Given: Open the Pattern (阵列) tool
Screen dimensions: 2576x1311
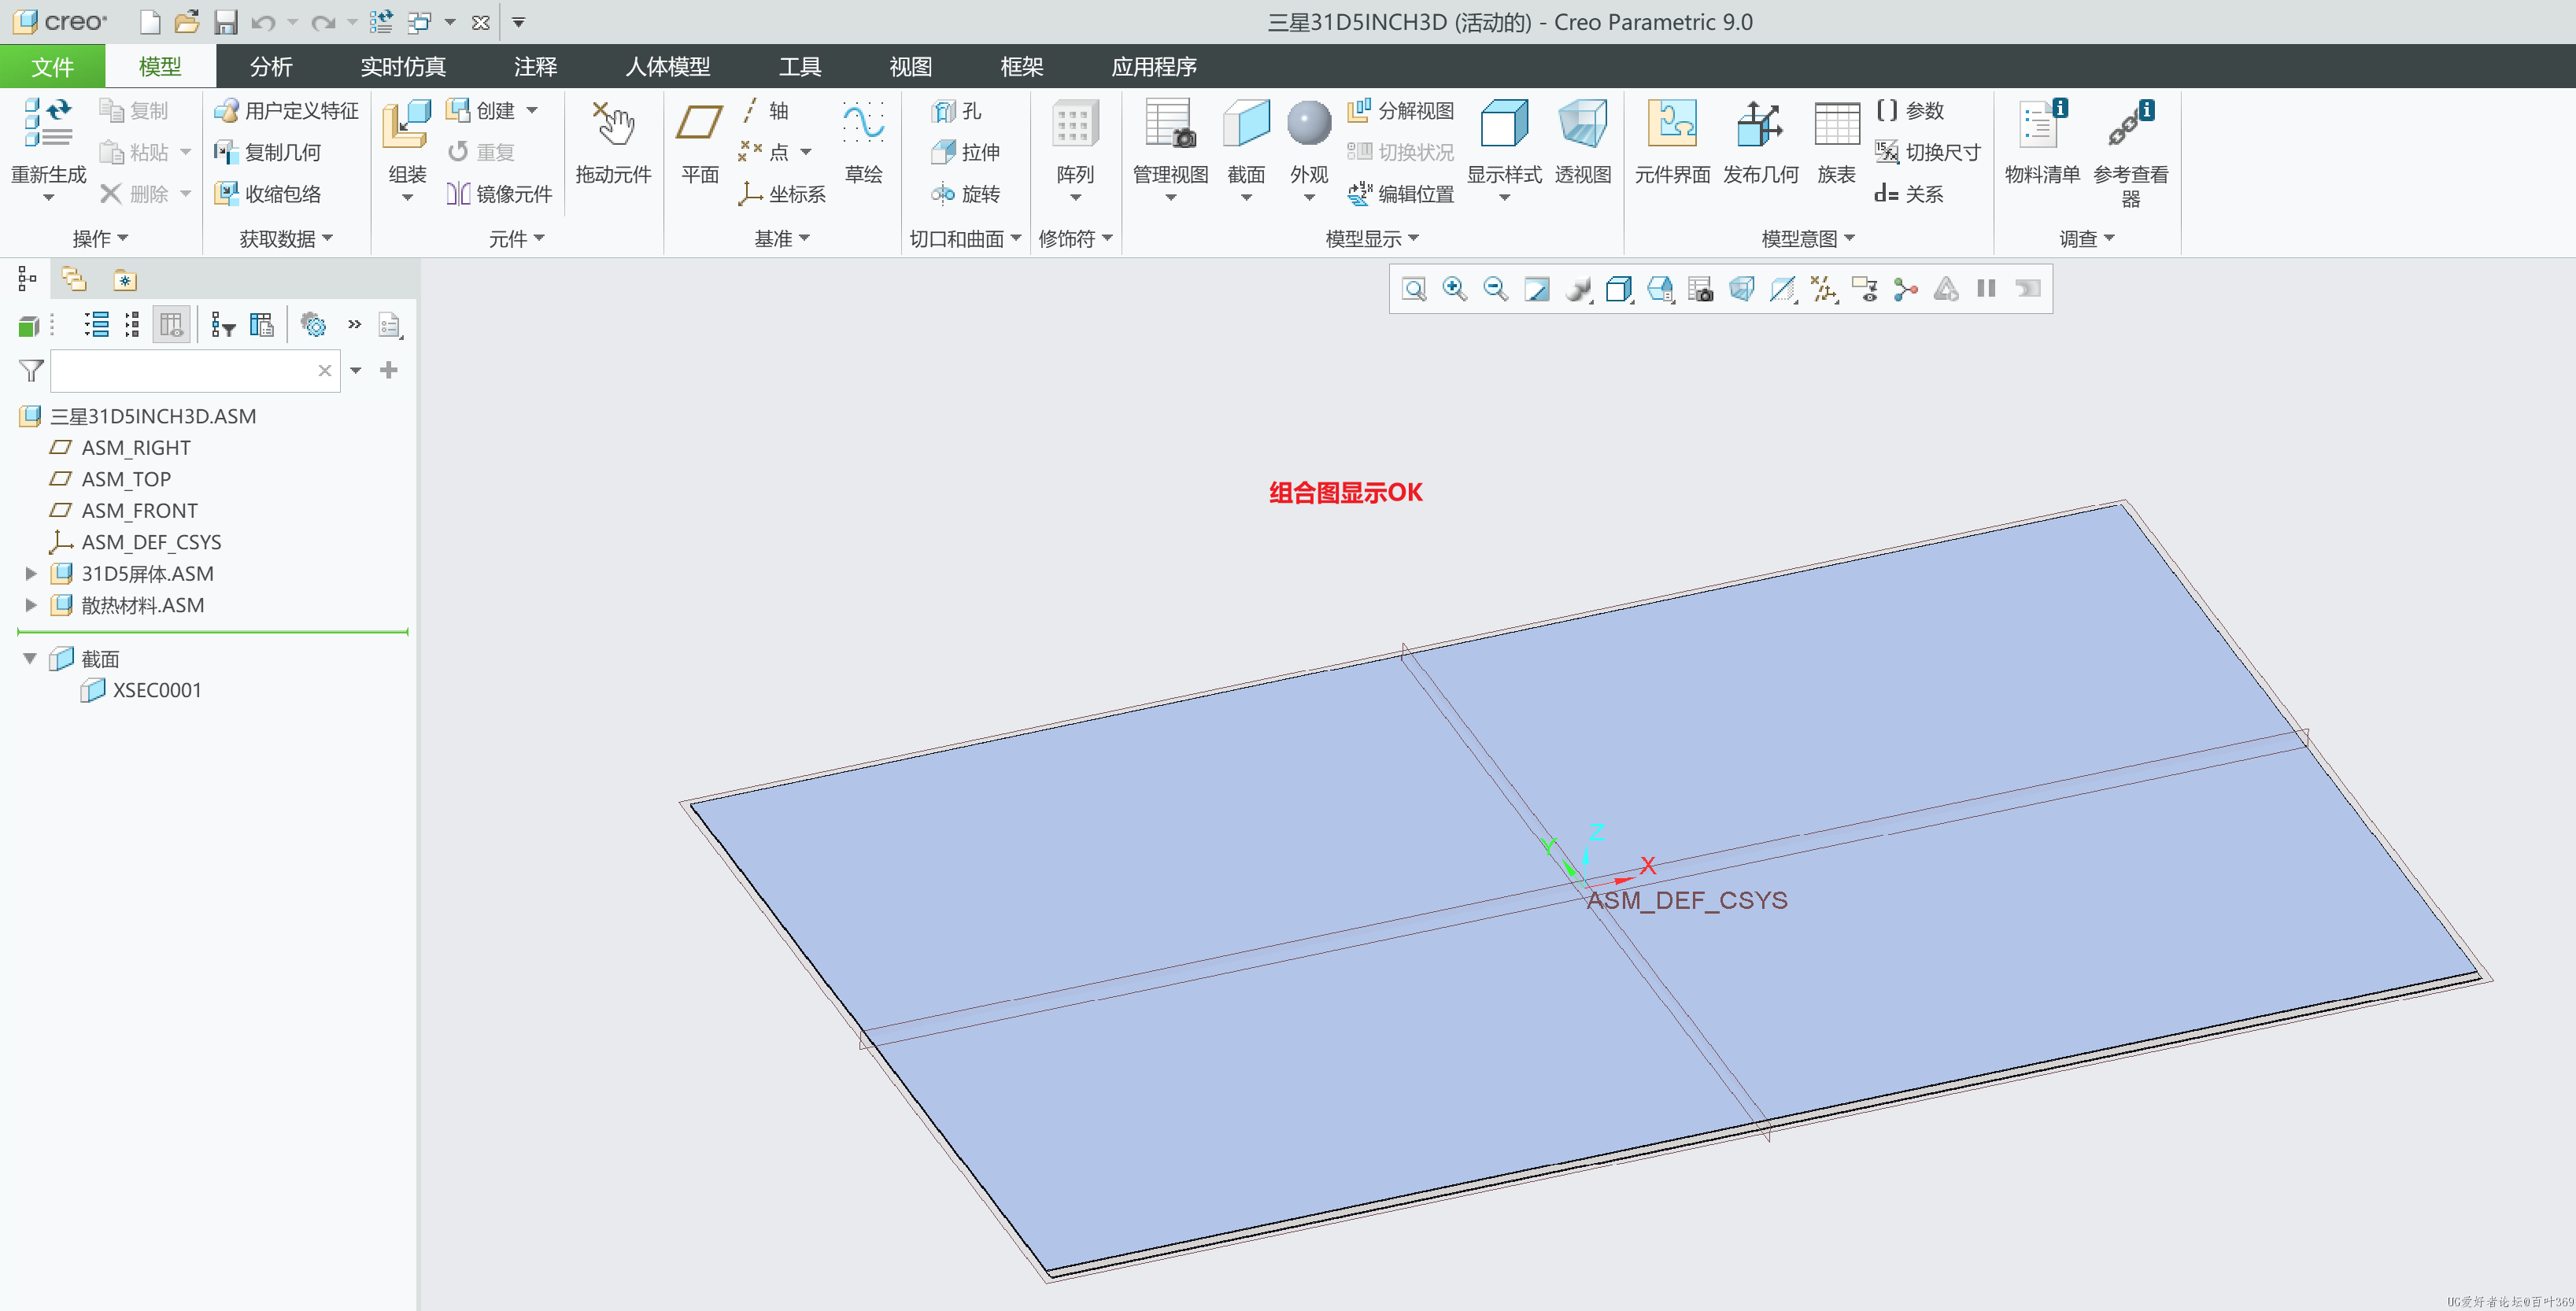Looking at the screenshot, I should 1075,124.
